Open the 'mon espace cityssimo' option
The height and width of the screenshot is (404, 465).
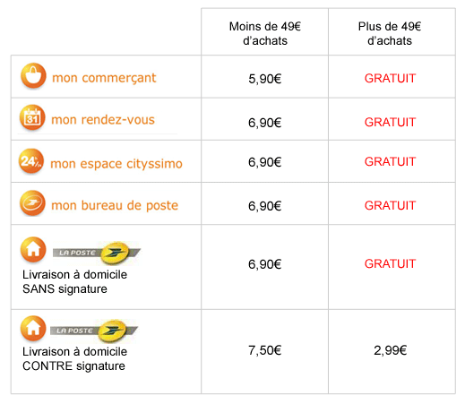tap(116, 164)
